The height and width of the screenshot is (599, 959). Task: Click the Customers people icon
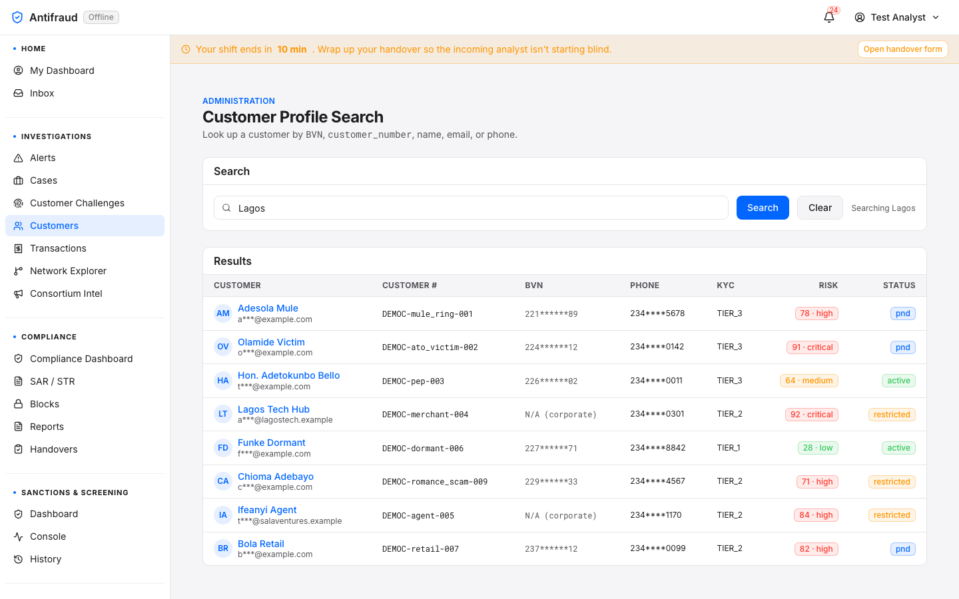click(19, 226)
